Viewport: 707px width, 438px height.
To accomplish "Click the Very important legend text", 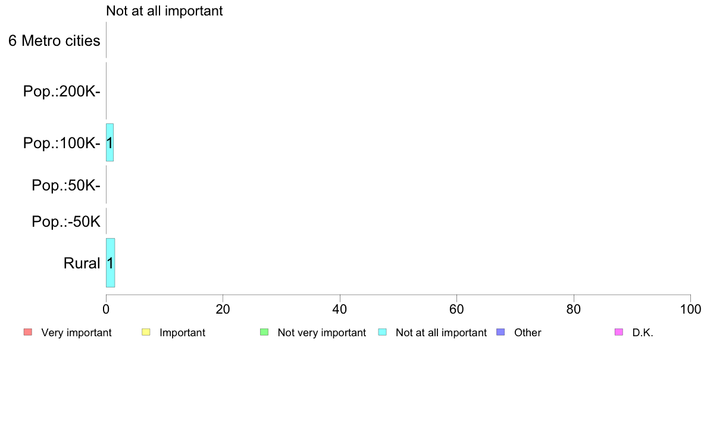I will tap(76, 333).
